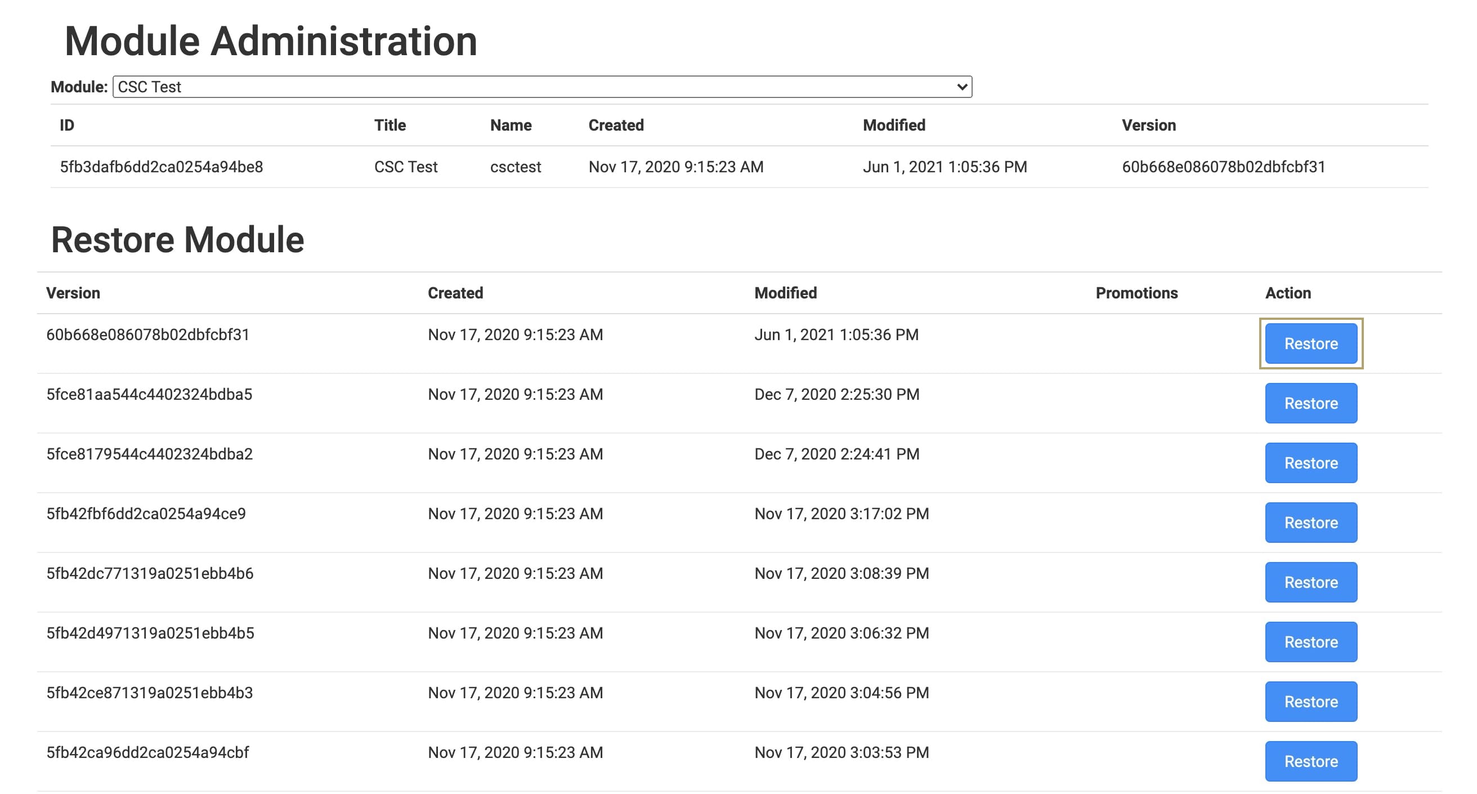Click version 5fb42dc771319a0251ebb4b6 text
Viewport: 1477px width, 794px height.
point(150,573)
